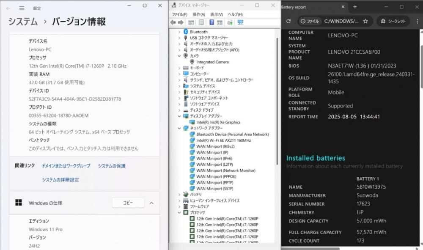The width and height of the screenshot is (423, 250).
Task: Click battery name 5B10W13975
Action: 371,187
